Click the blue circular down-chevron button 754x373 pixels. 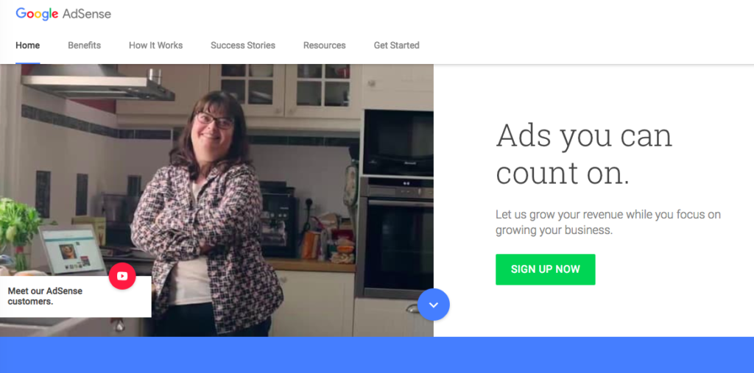(433, 305)
